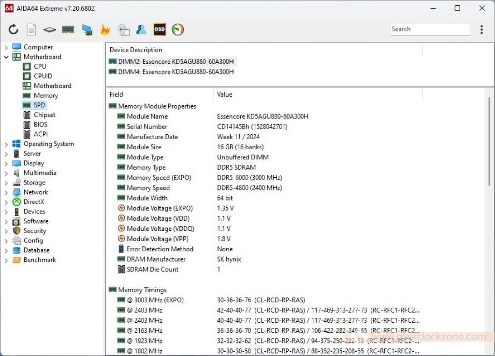Screen dimensions: 495x356
Task: Collapse the Motherboard tree node
Action: point(6,57)
